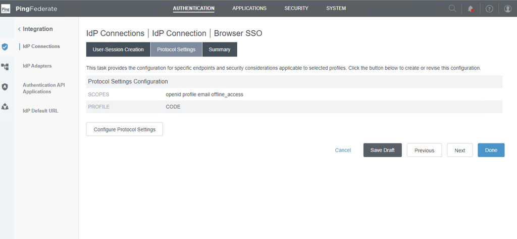Open the help question mark icon
This screenshot has width=517, height=239.
[489, 9]
